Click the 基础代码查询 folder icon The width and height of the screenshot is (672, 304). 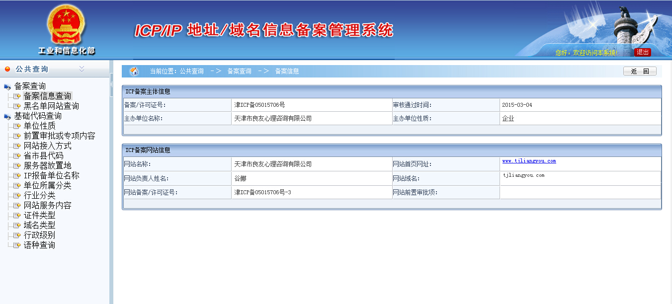coord(7,117)
